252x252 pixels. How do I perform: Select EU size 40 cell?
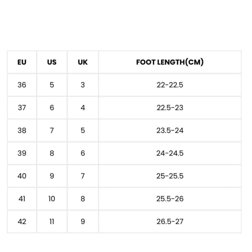coord(22,176)
